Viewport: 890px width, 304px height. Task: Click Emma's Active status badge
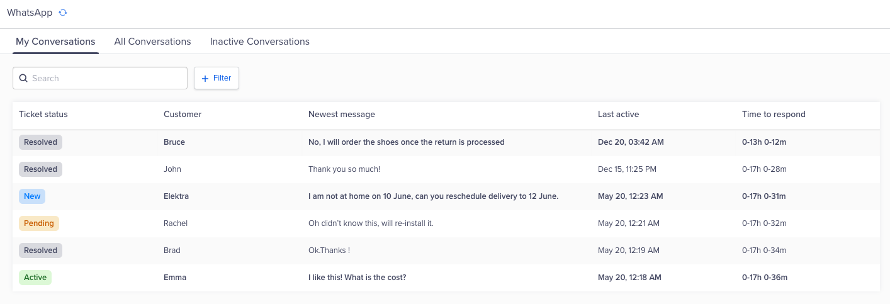coord(35,278)
